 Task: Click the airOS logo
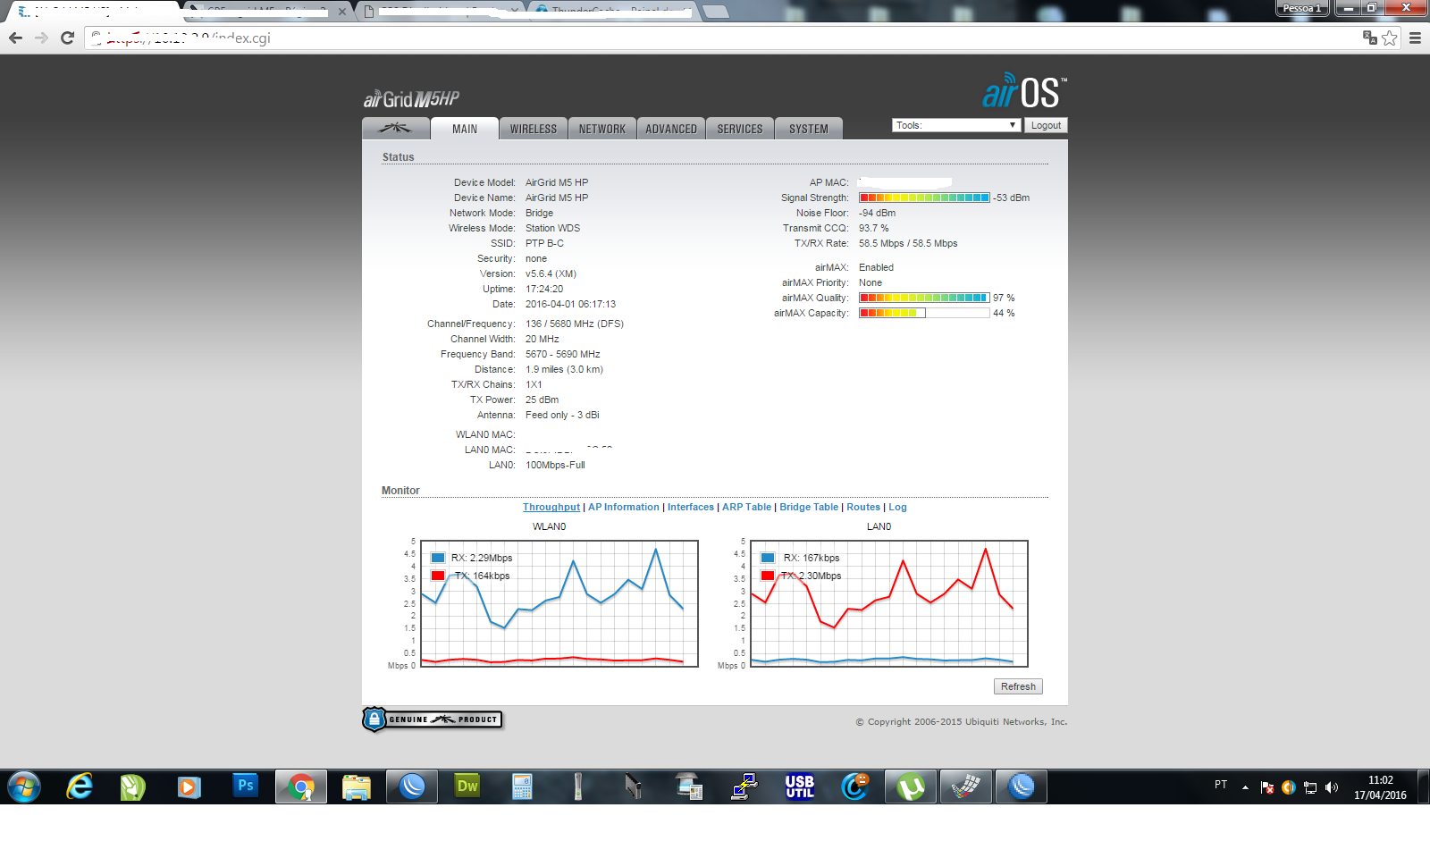[x=1024, y=91]
